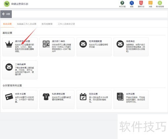Open the message push envelope icon
This screenshot has height=139, width=168.
tap(120, 44)
